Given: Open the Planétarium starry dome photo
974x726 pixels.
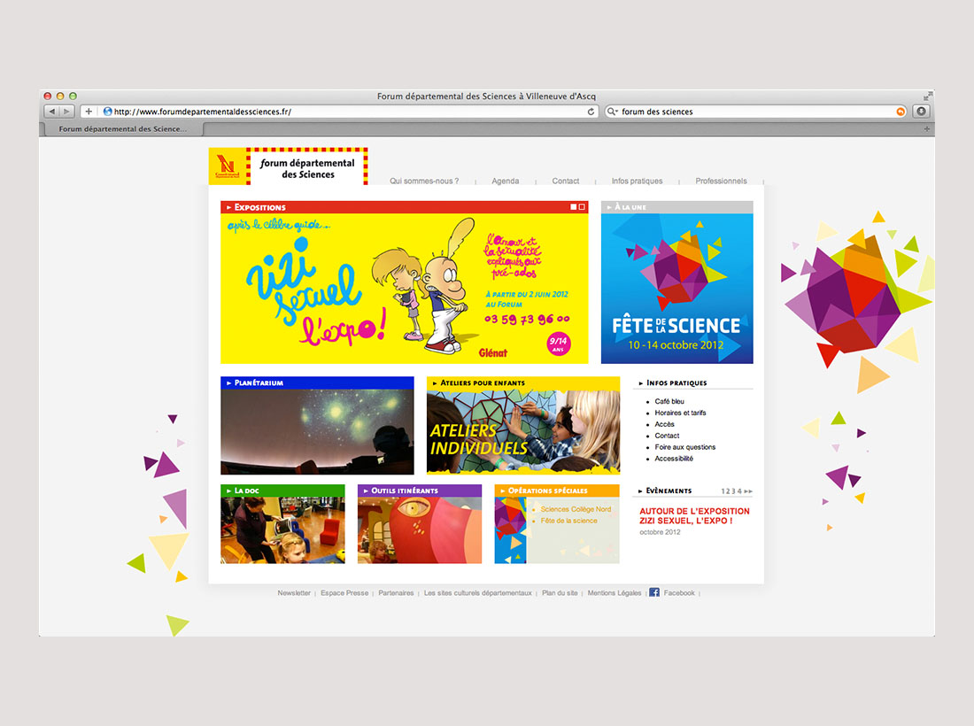Looking at the screenshot, I should pos(317,432).
